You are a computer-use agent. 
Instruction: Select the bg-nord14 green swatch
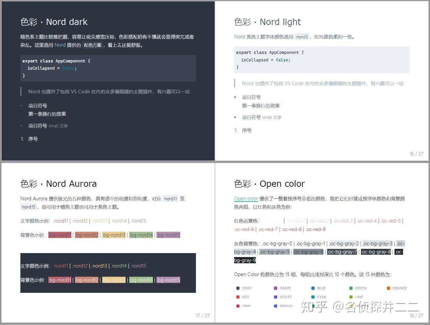(x=141, y=235)
